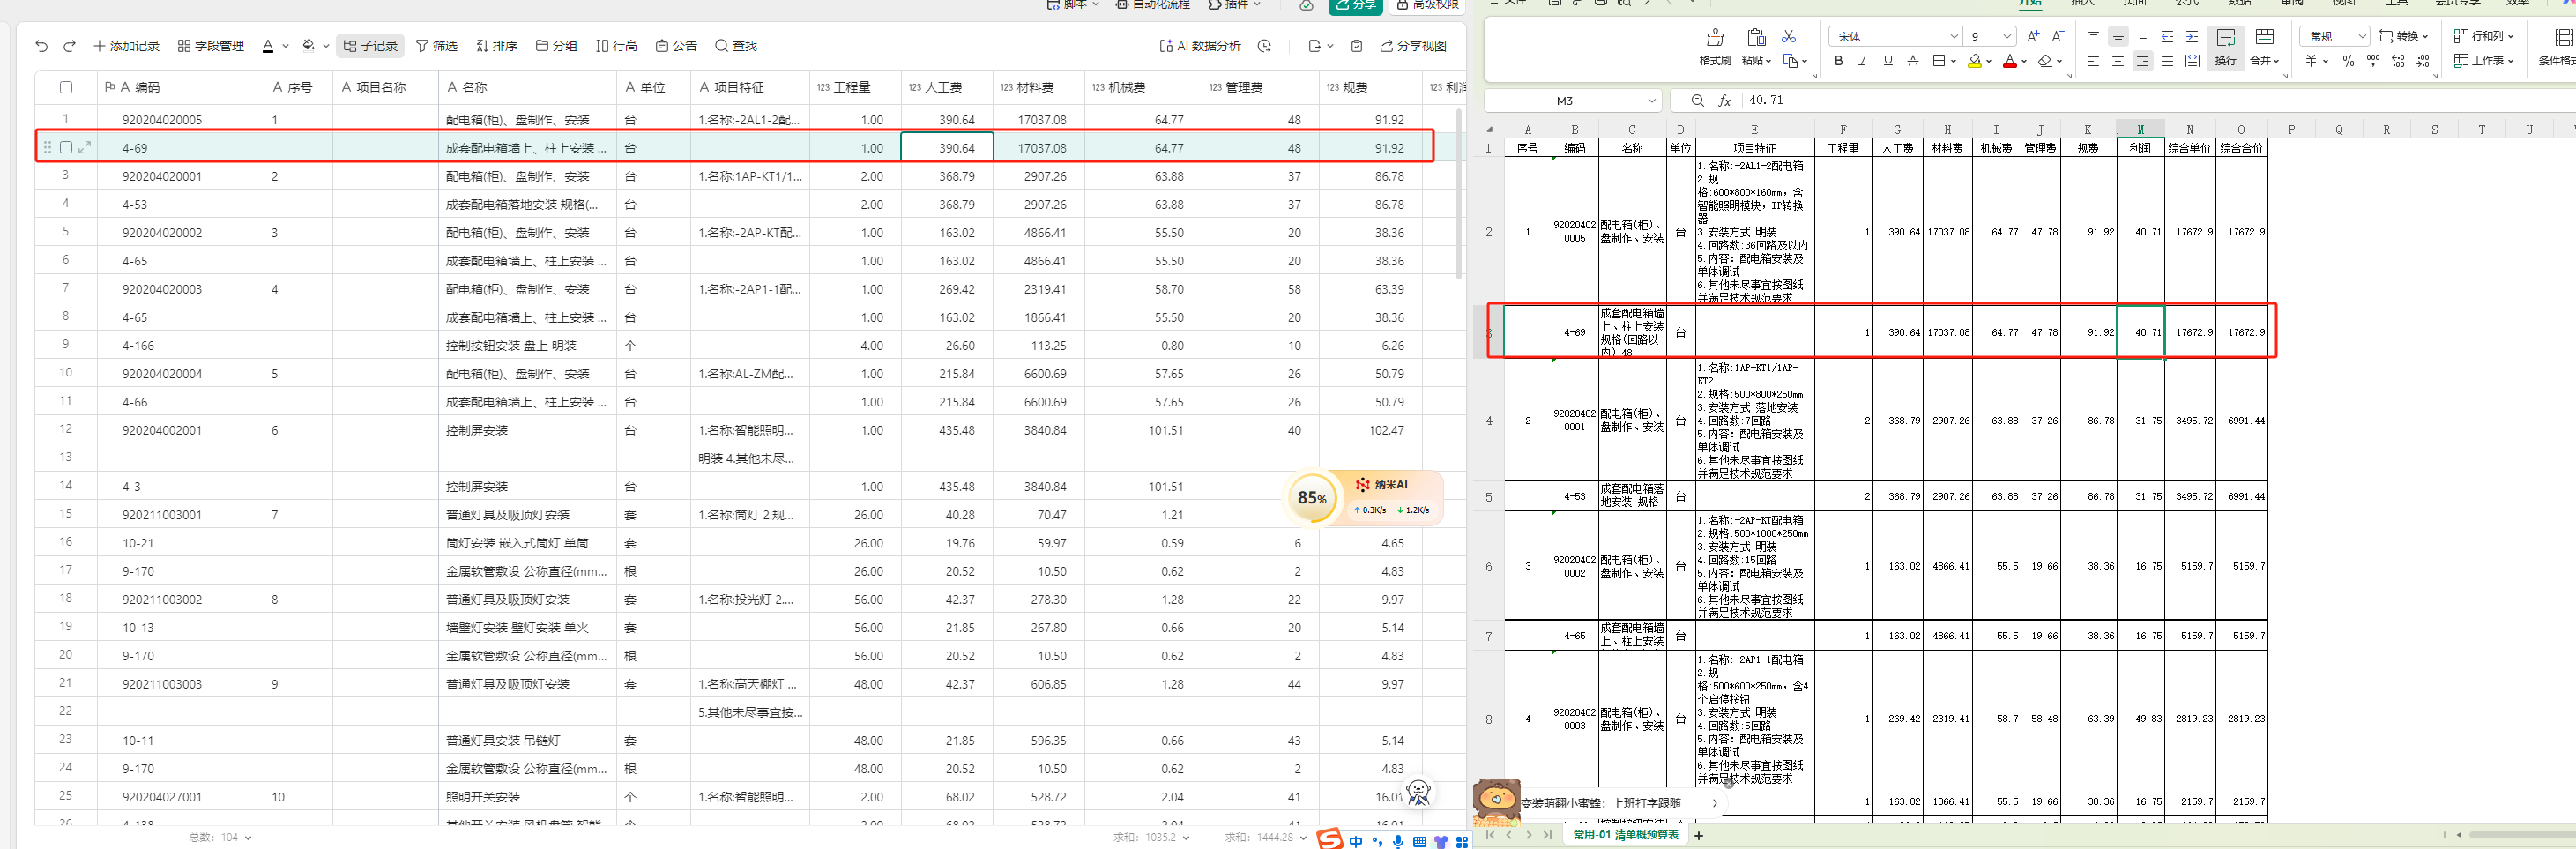Select column M header in spreadsheet
This screenshot has height=849, width=2576.
(2140, 129)
